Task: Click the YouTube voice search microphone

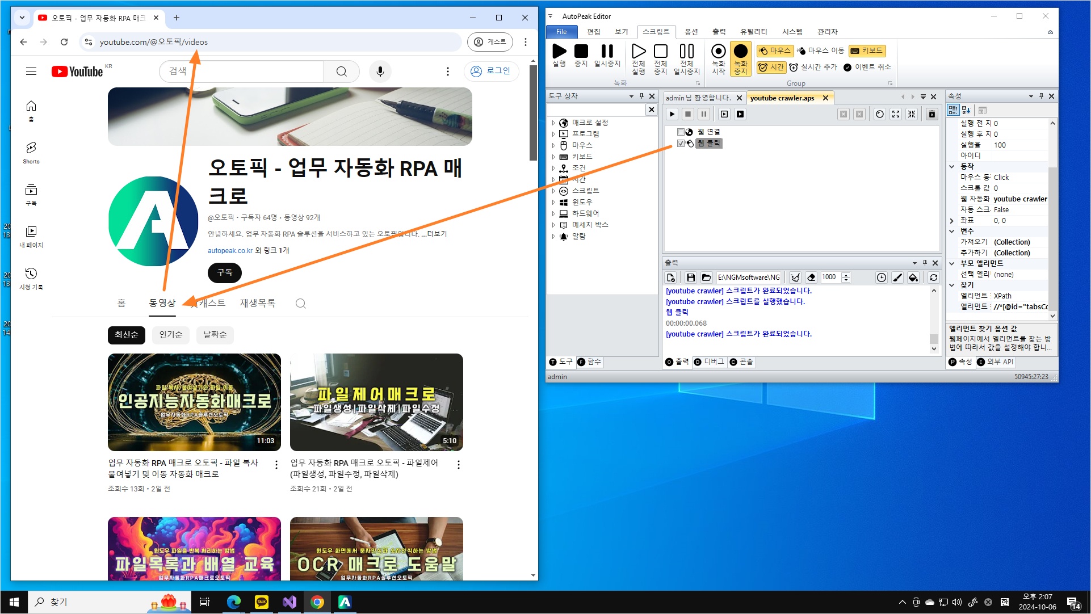Action: tap(380, 72)
